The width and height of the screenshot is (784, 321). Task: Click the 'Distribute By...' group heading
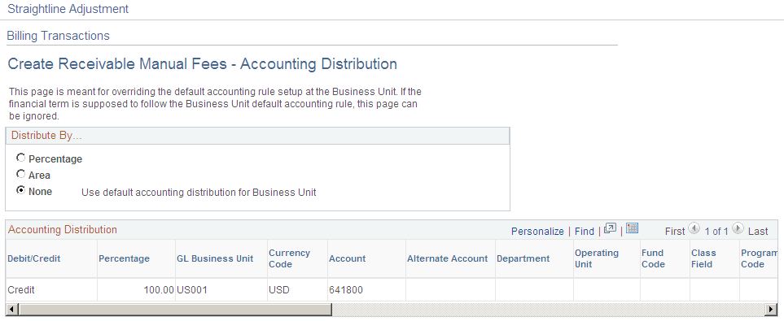[x=46, y=135]
